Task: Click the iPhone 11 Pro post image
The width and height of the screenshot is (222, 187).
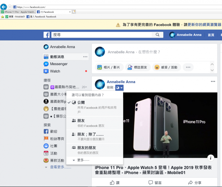Action: pos(170,125)
